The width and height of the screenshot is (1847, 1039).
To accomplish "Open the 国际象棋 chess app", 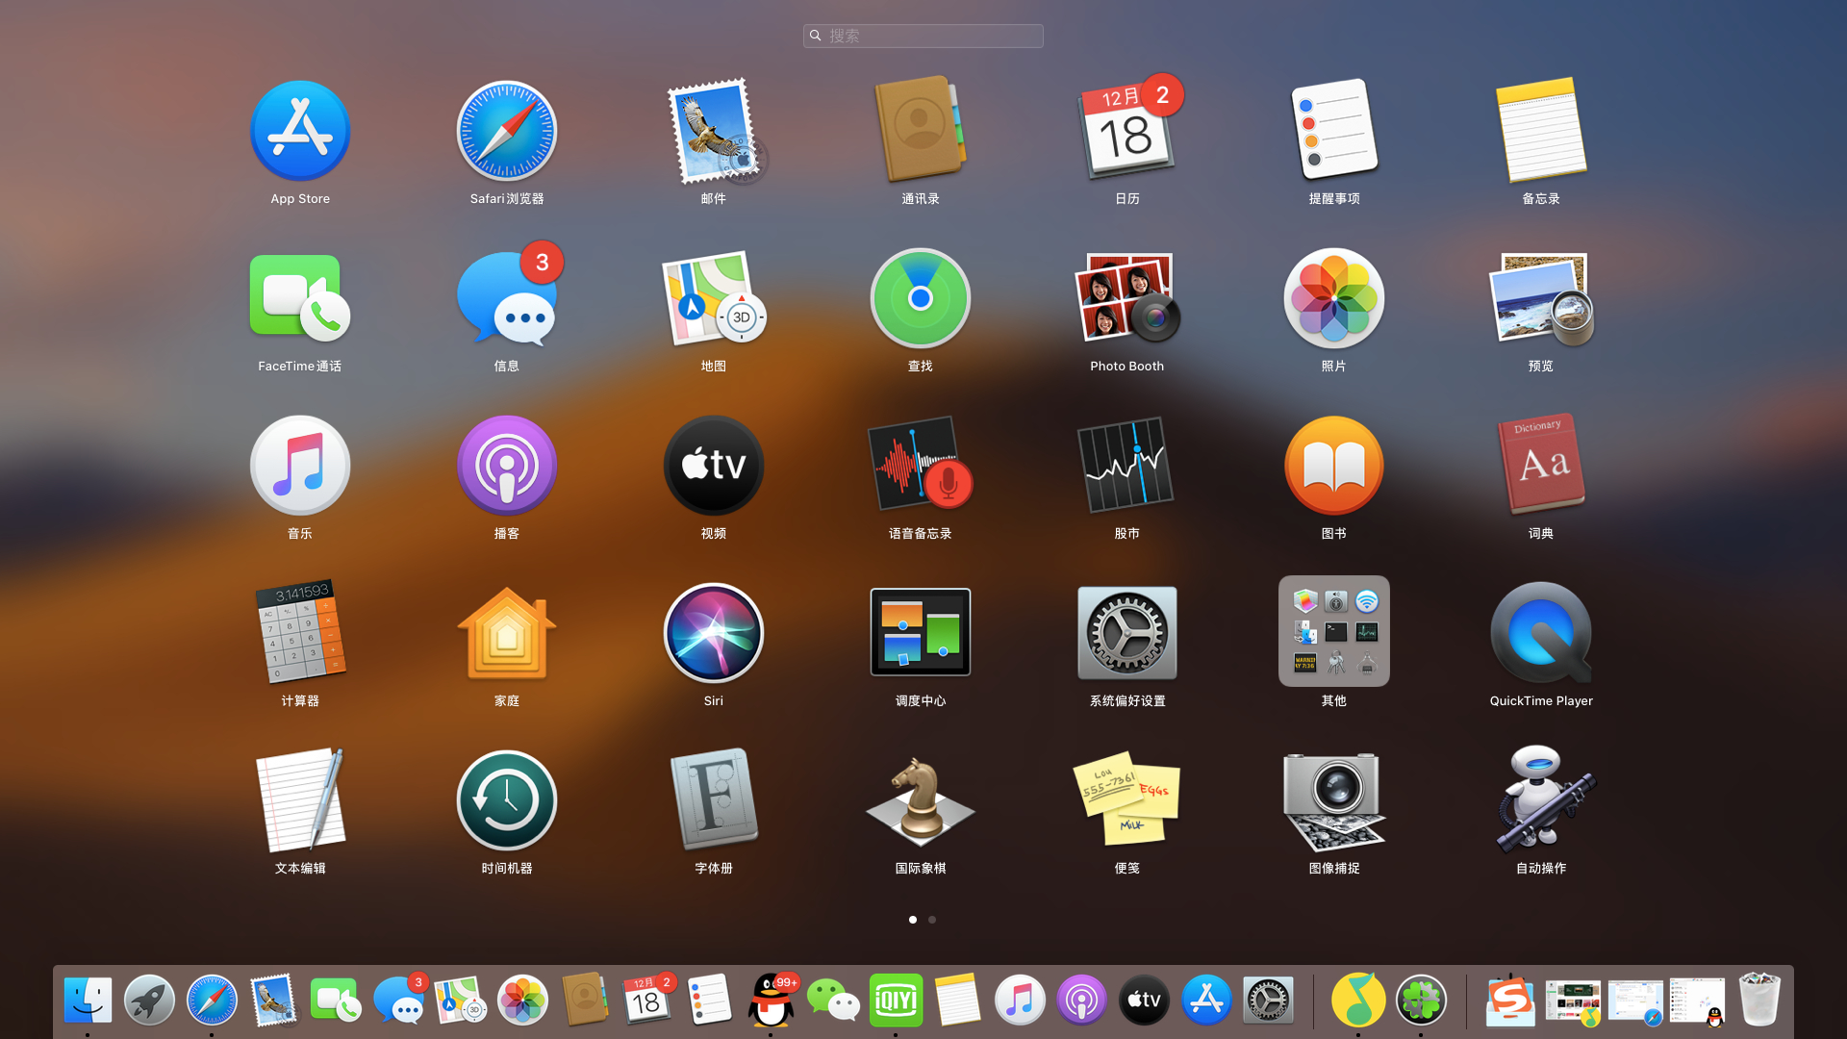I will 920,800.
